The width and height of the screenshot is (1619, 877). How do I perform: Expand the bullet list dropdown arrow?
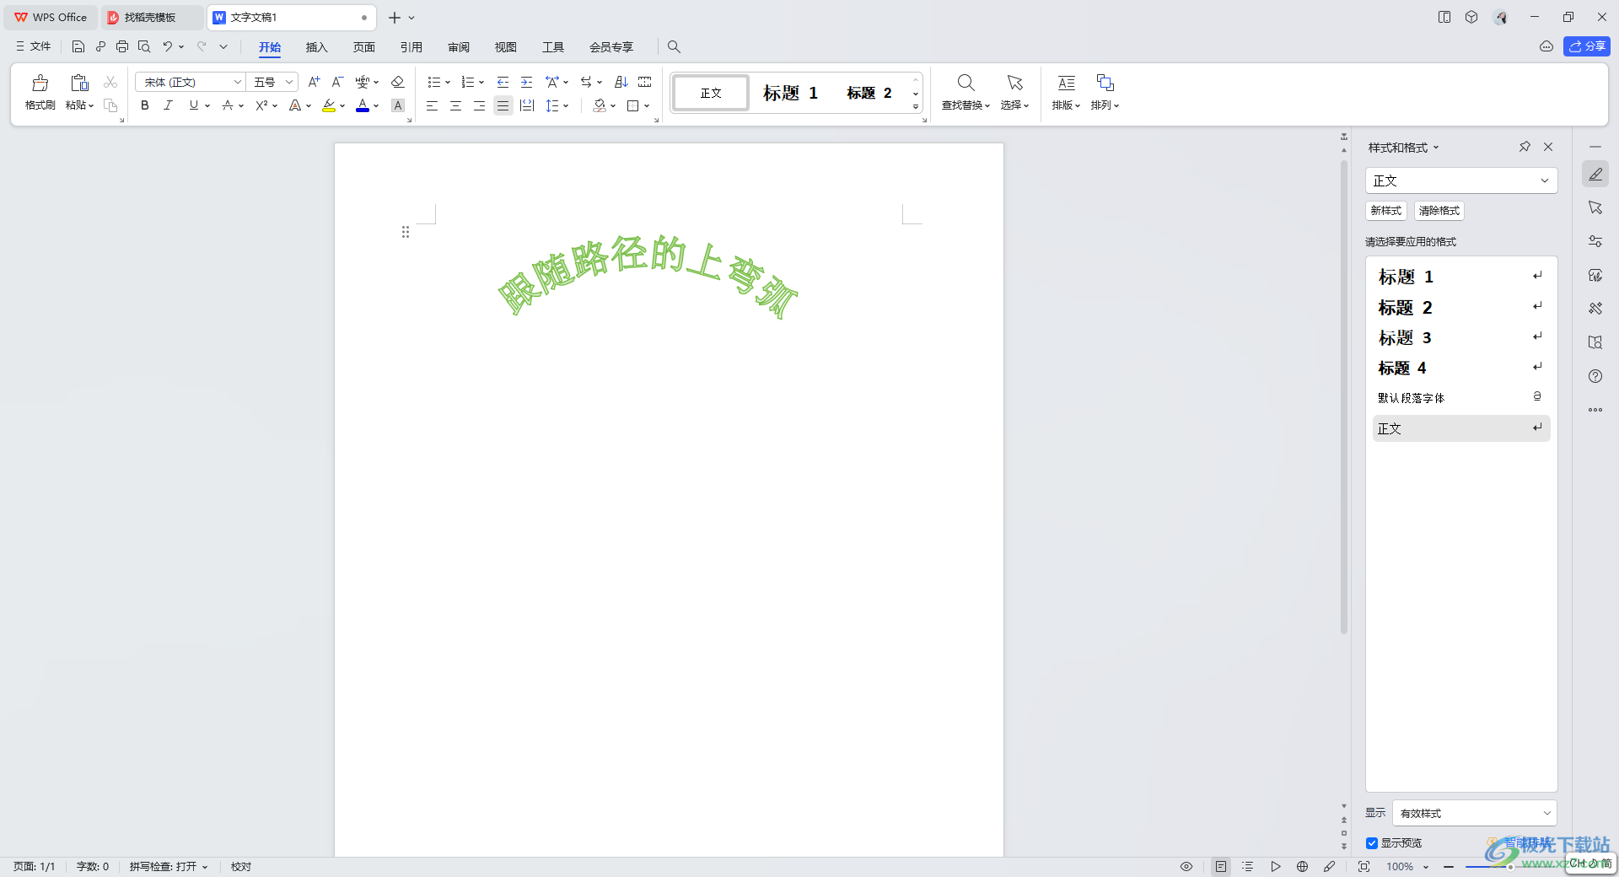tap(448, 82)
